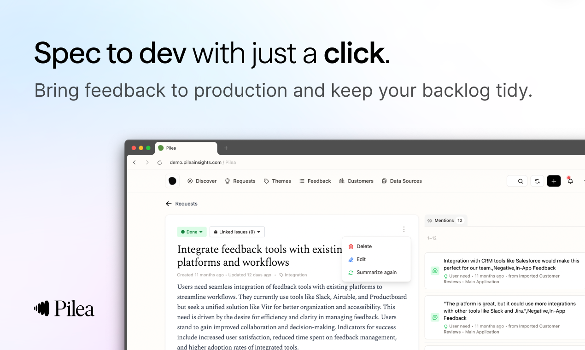
Task: Click 'User need' label in the Slack and Jira mention
Action: click(460, 326)
